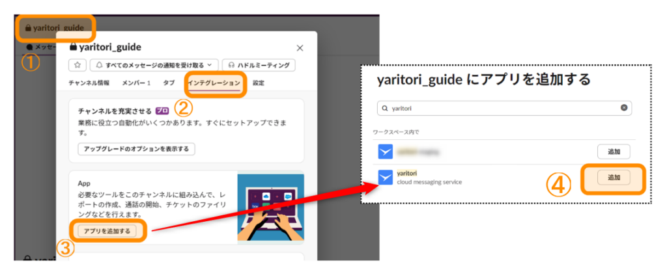667x268 pixels.
Task: Click 追加 for the blurred app
Action: pos(613,152)
